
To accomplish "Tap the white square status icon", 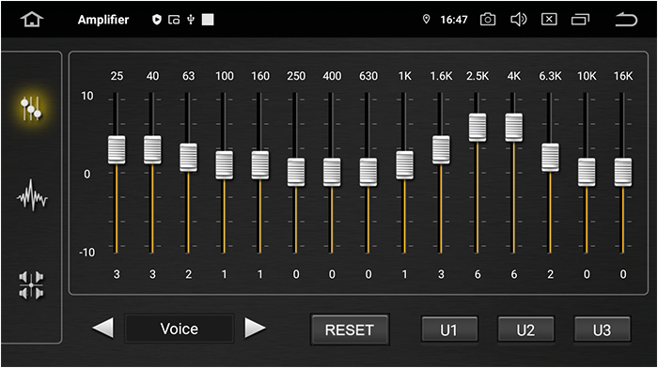I will click(x=208, y=20).
